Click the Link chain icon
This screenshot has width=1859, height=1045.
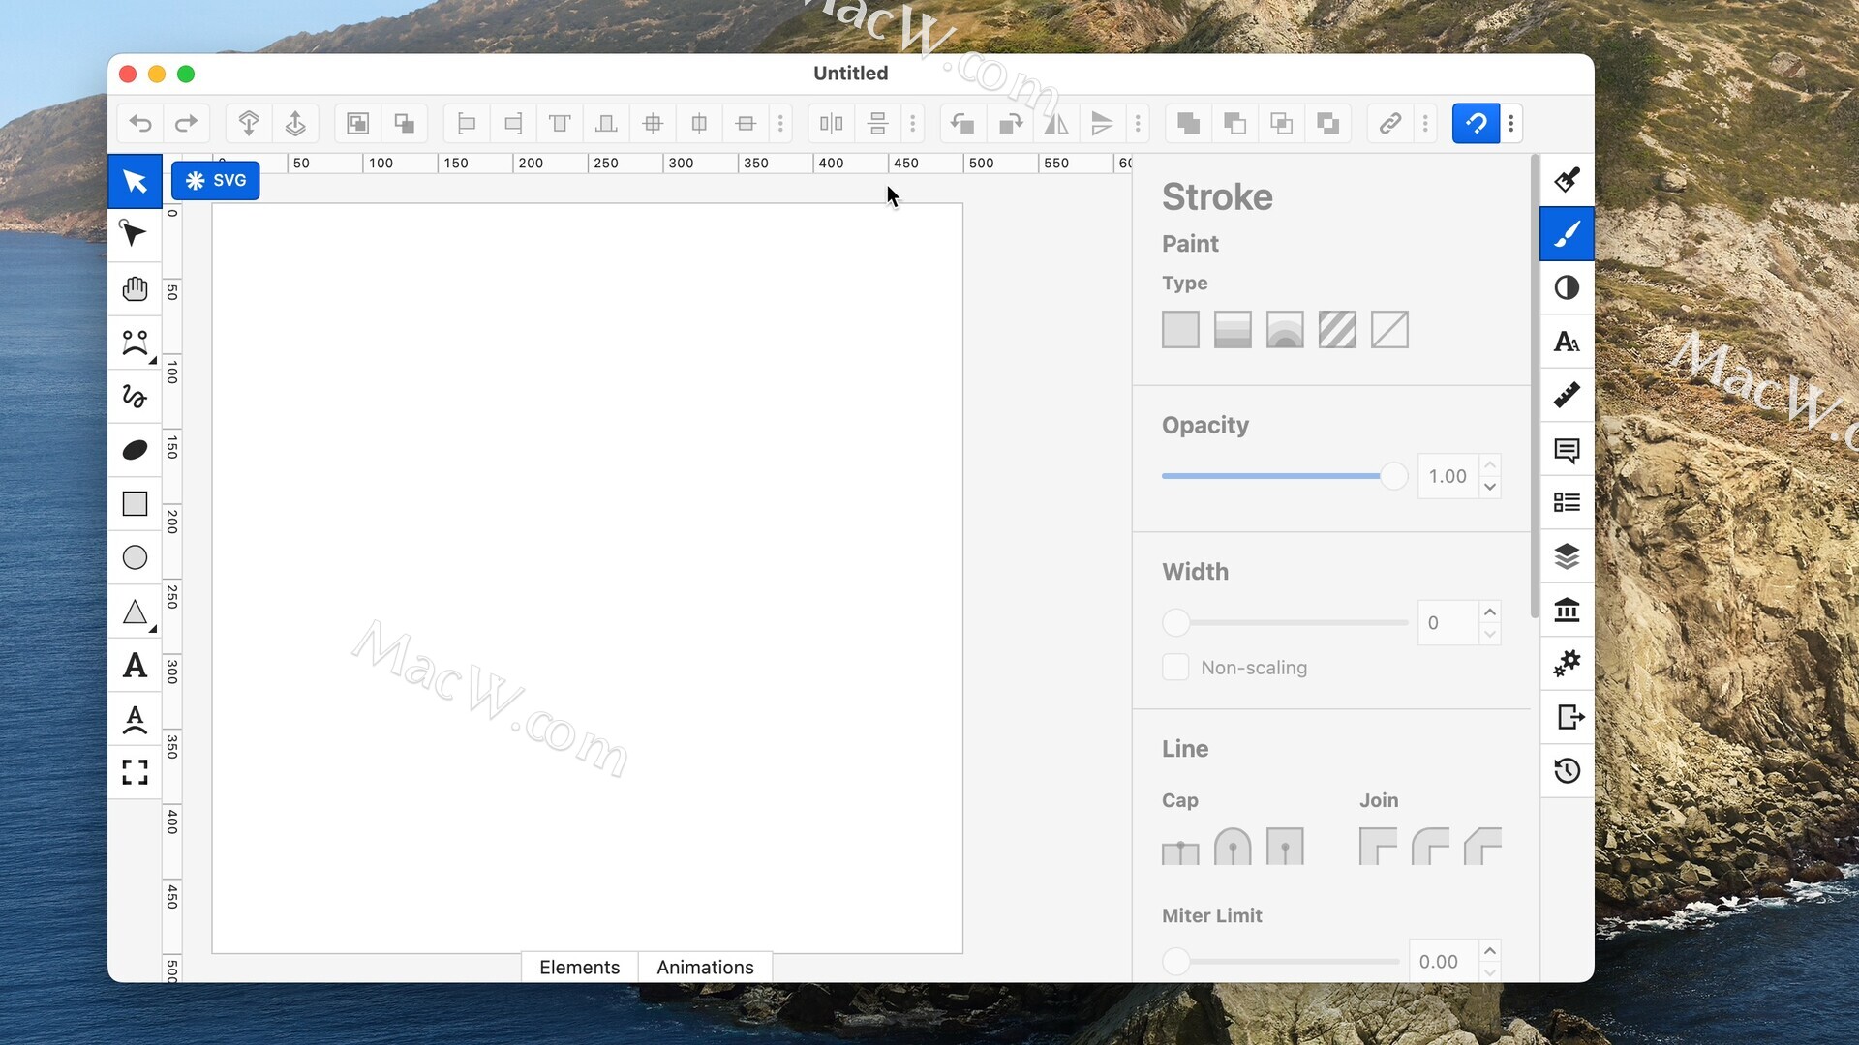1390,123
